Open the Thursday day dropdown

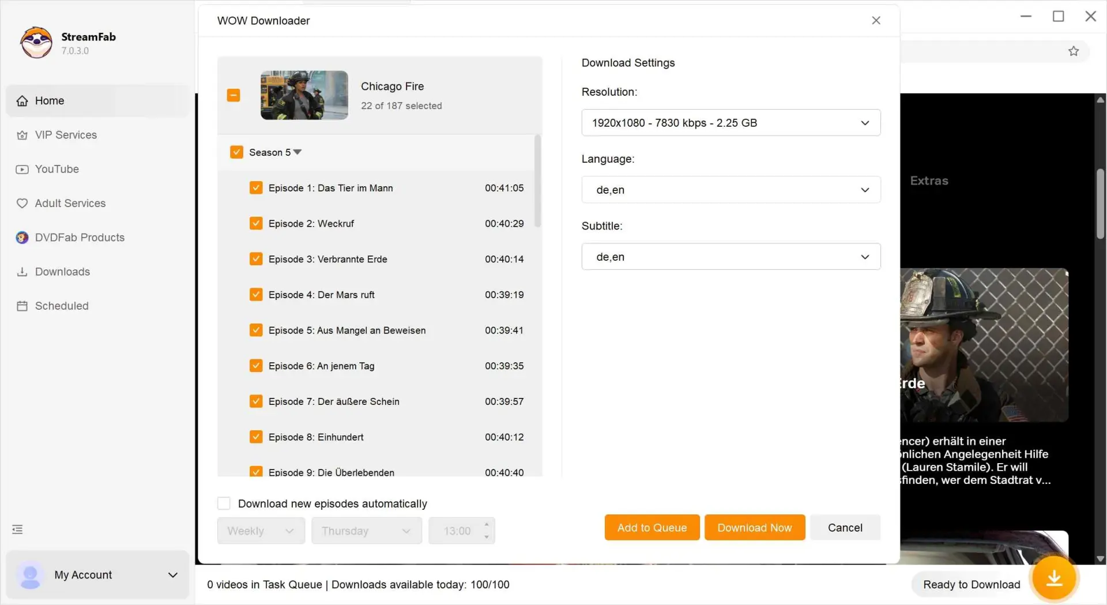point(367,531)
